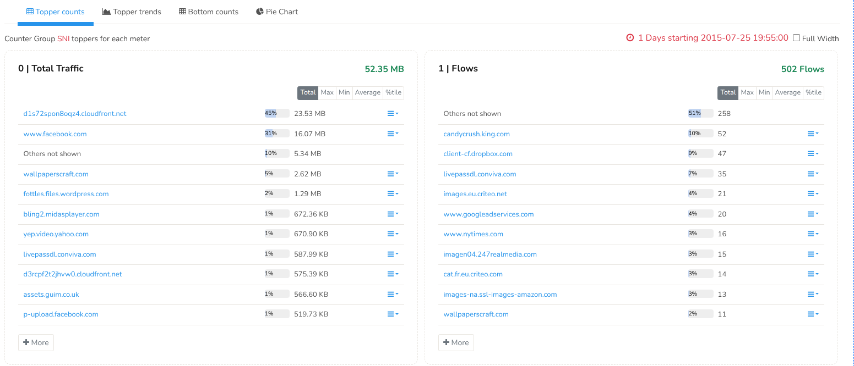Open the www.nytimes.com link

coord(473,234)
